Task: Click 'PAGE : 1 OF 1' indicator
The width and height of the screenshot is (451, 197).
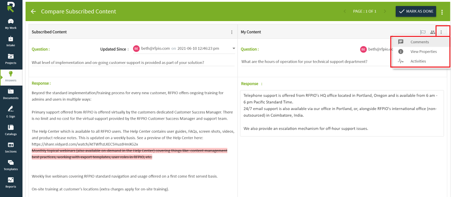Action: [x=364, y=11]
